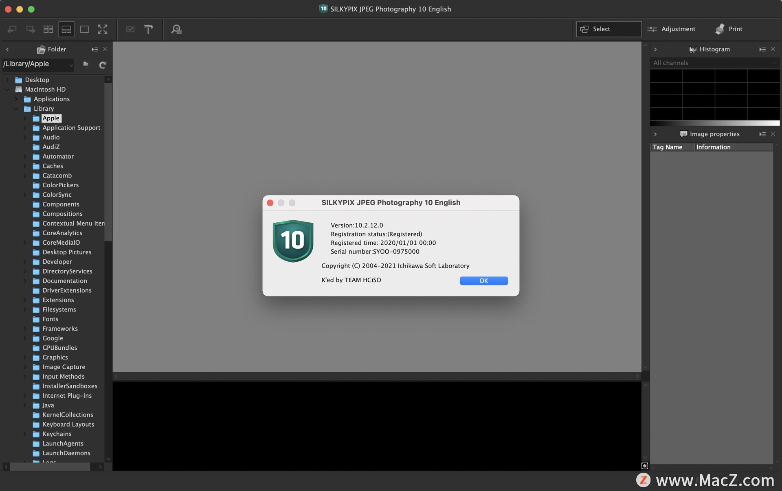Expand the Applications folder node

pos(16,99)
